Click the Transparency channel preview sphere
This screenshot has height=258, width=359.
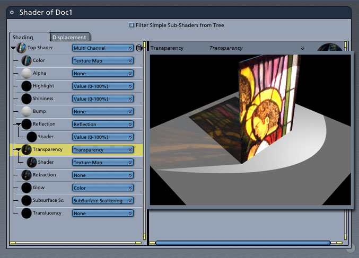click(27, 149)
